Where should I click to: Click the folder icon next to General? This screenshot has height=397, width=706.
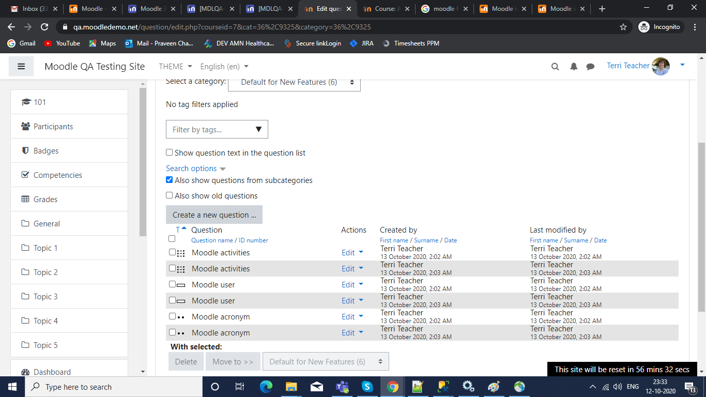(x=25, y=223)
